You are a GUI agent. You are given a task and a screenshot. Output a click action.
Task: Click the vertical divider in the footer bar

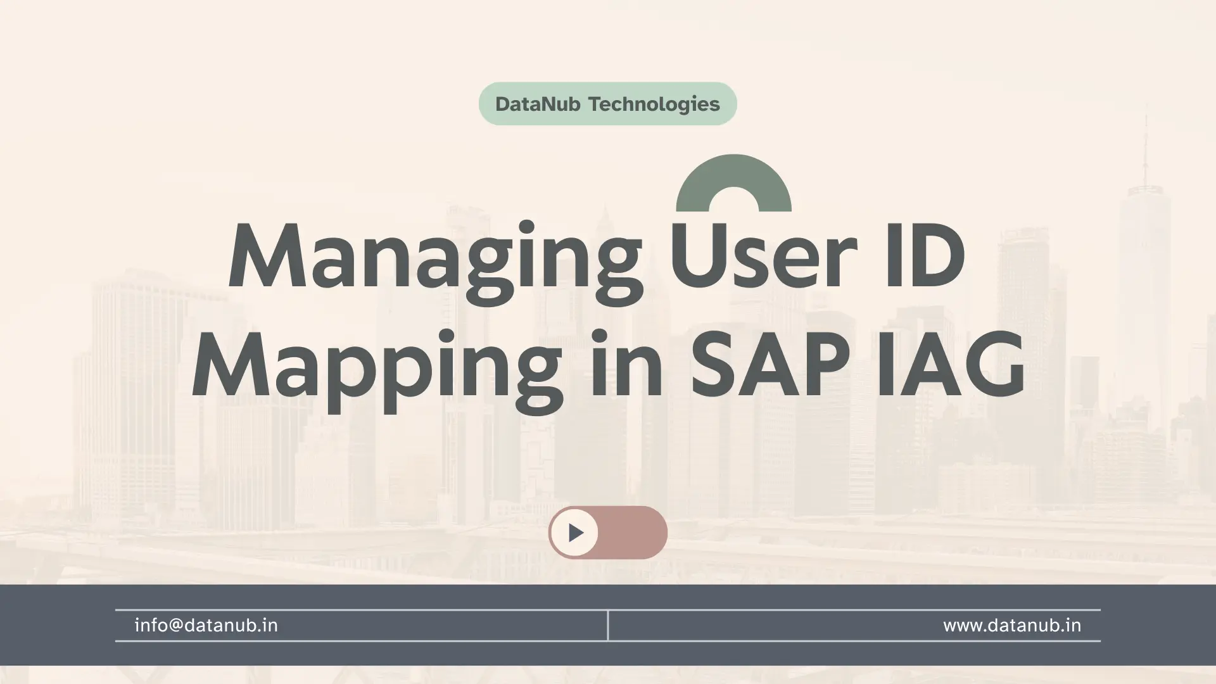pos(607,626)
